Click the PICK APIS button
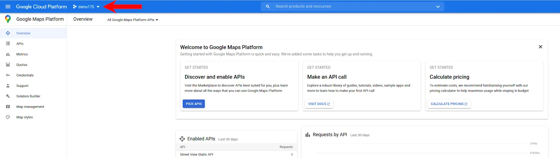The height and width of the screenshot is (158, 560). [194, 104]
